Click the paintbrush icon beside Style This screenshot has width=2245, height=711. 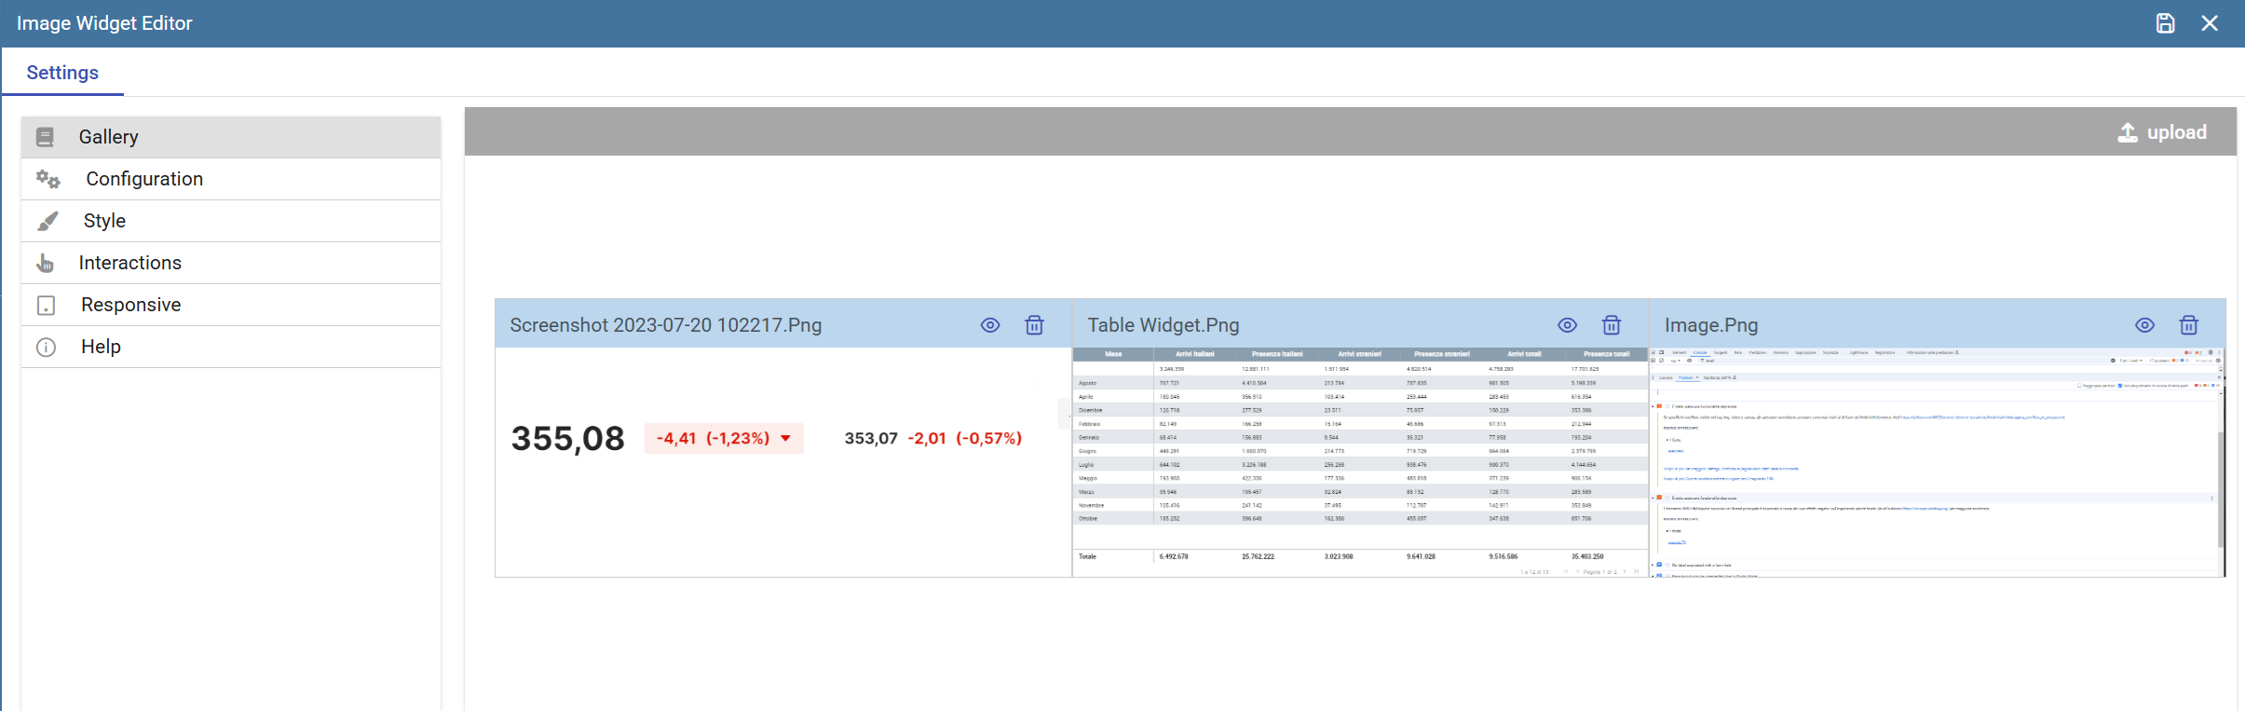click(x=48, y=221)
